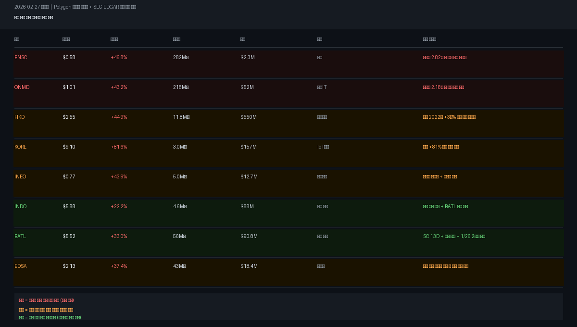The image size is (577, 327).
Task: Click the BATL ticker
Action: tap(20, 236)
